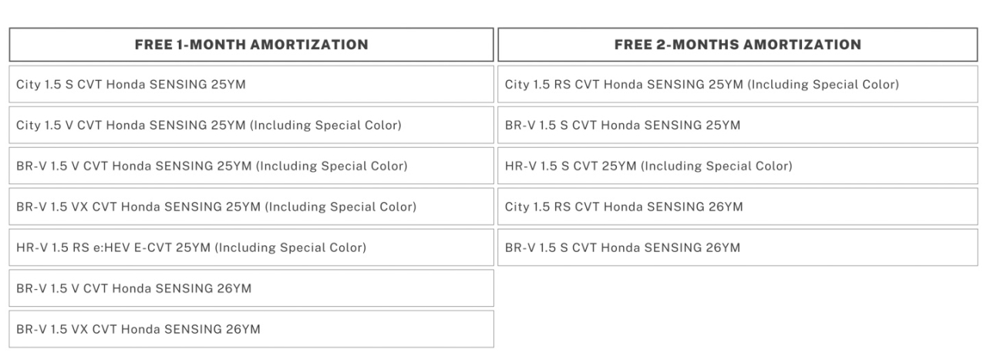
Task: Select the City 1.5 S CVT 25YM row
Action: tap(131, 84)
